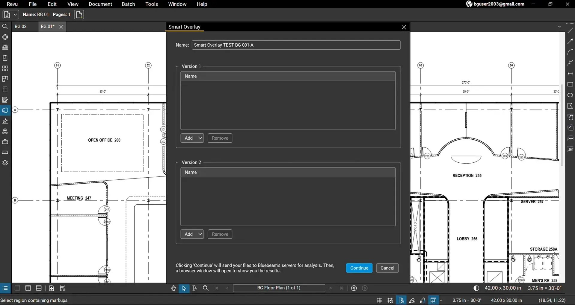575x305 pixels.
Task: Select the Arc markup tool
Action: coord(570,52)
